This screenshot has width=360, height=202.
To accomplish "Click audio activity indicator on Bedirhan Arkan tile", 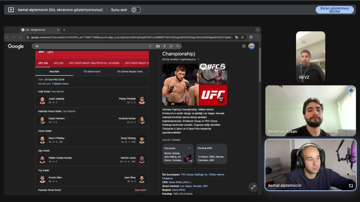I will point(351,90).
